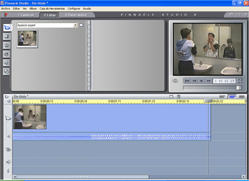Click the split clip razor icon
This screenshot has width=249, height=181.
tap(171, 96)
